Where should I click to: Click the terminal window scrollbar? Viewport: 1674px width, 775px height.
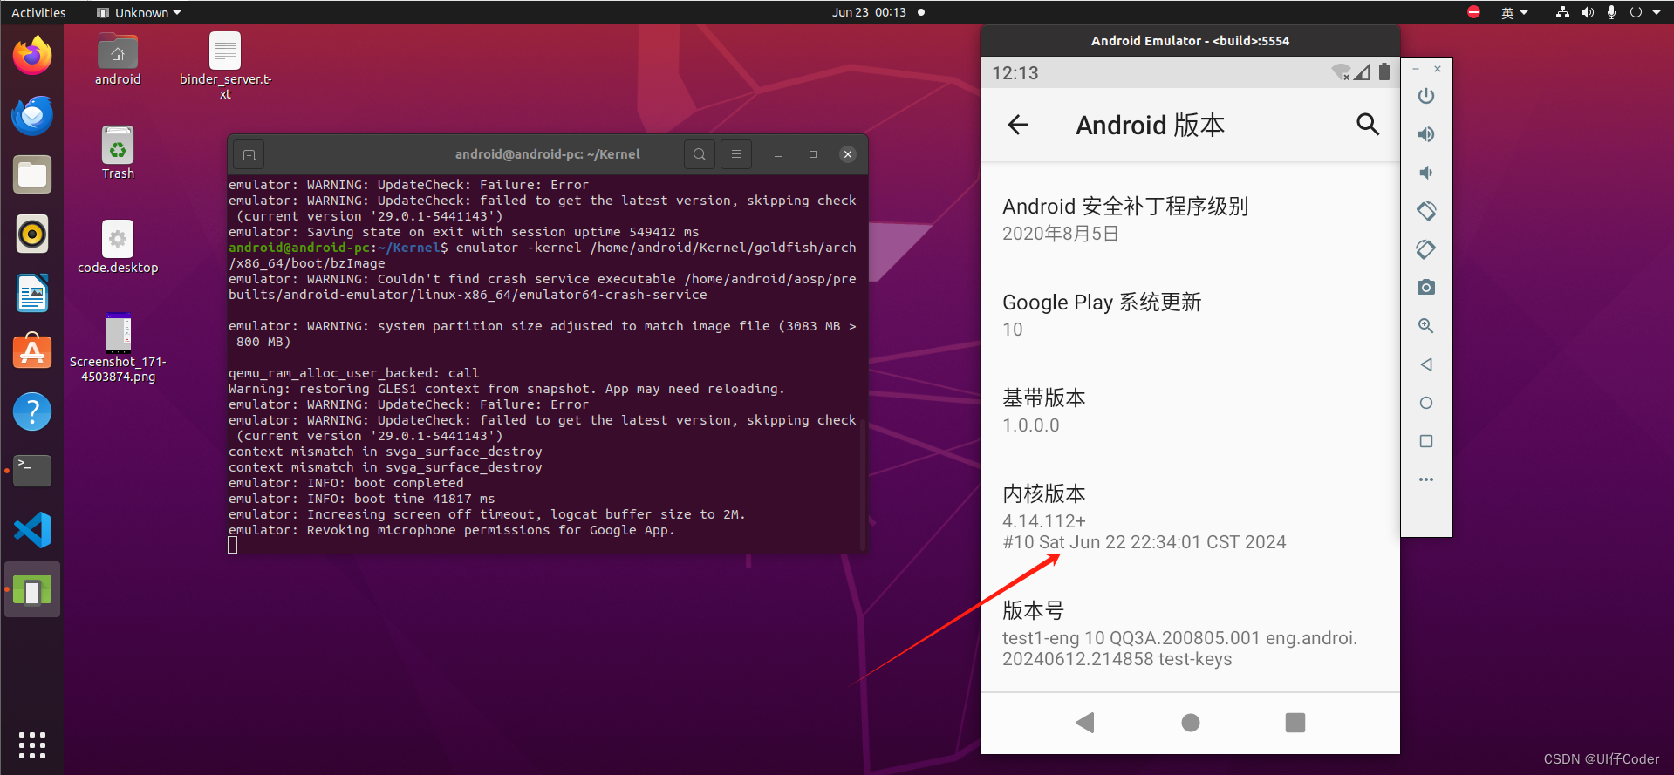pos(863,484)
